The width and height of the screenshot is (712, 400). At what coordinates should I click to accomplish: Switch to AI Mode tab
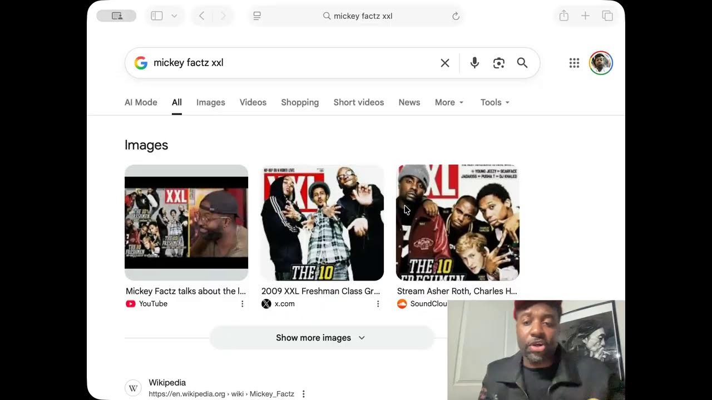pos(141,102)
